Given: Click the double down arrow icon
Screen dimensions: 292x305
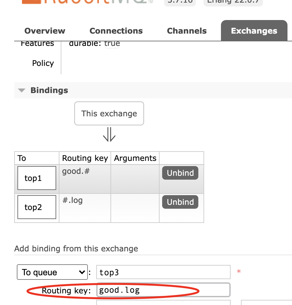Looking at the screenshot, I should (109, 134).
